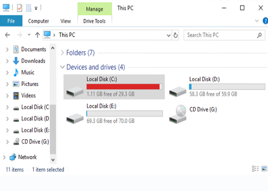Click the Properties checkmark icon in title bar
Screen dimensions: 268x191
point(19,8)
